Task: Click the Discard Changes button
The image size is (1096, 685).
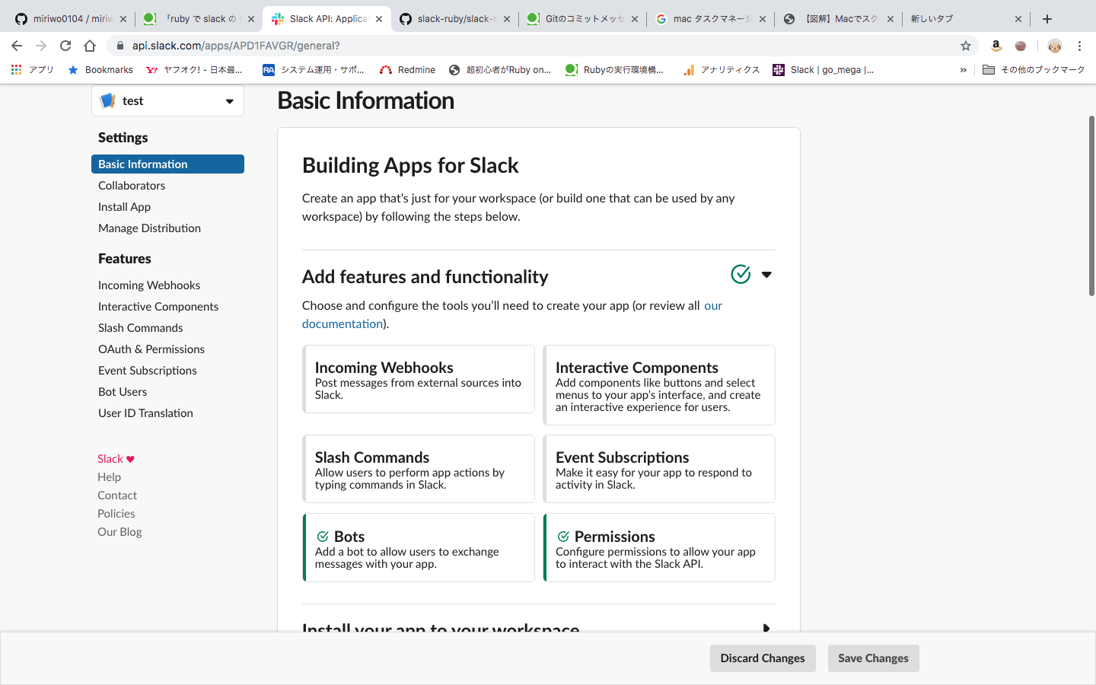Action: [763, 658]
